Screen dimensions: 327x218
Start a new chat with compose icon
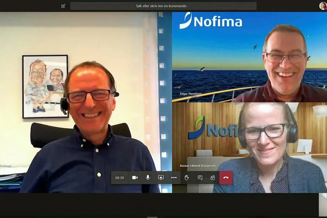click(63, 6)
